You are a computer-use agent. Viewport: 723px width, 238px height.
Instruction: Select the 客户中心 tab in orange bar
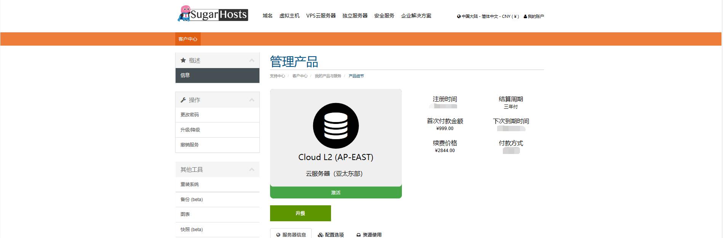point(188,39)
